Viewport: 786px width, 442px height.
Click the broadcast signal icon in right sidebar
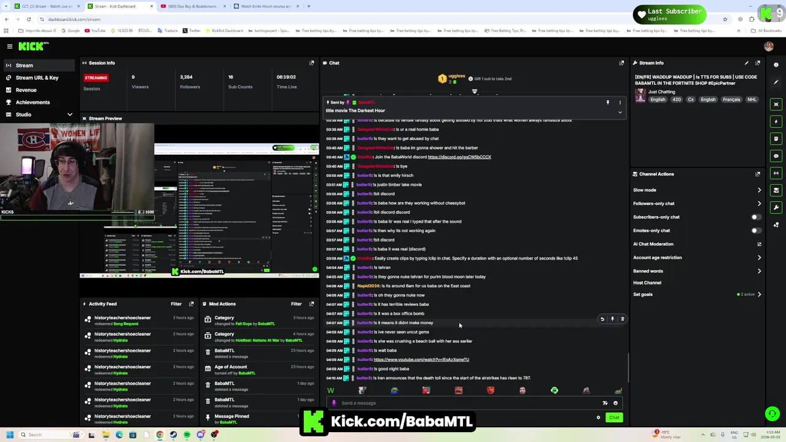pyautogui.click(x=776, y=173)
